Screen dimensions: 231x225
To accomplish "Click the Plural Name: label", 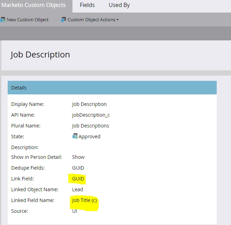I will [26, 126].
